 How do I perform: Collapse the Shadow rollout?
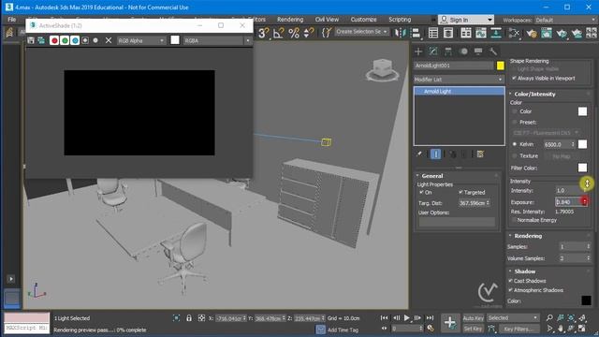[x=524, y=271]
